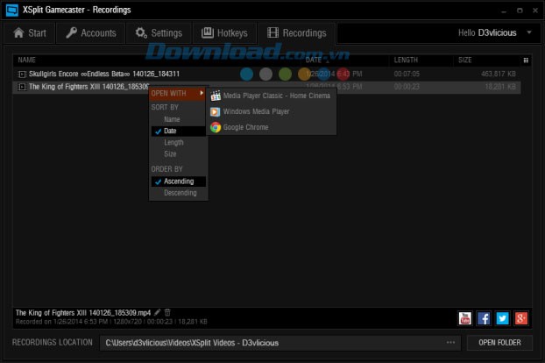Click the Media Player Classic icon

point(216,96)
